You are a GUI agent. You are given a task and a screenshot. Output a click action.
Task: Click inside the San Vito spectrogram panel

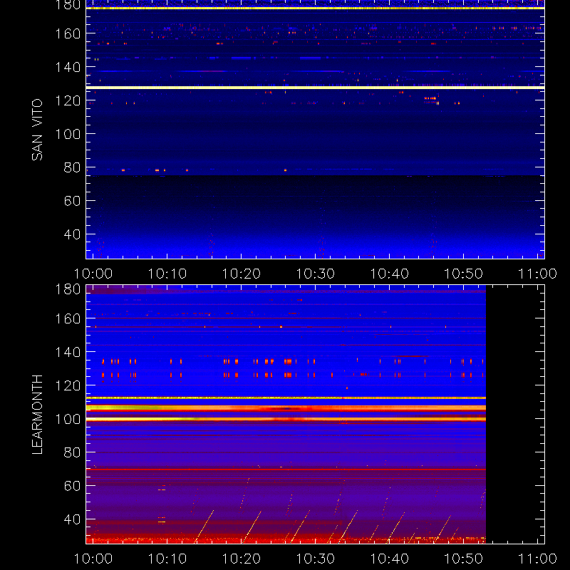pos(315,130)
